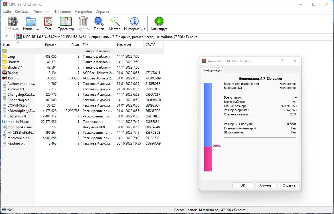Screen dimensions: 334x214
Task: Click the d3dx9_43.dll file icon
Action: 5,116
